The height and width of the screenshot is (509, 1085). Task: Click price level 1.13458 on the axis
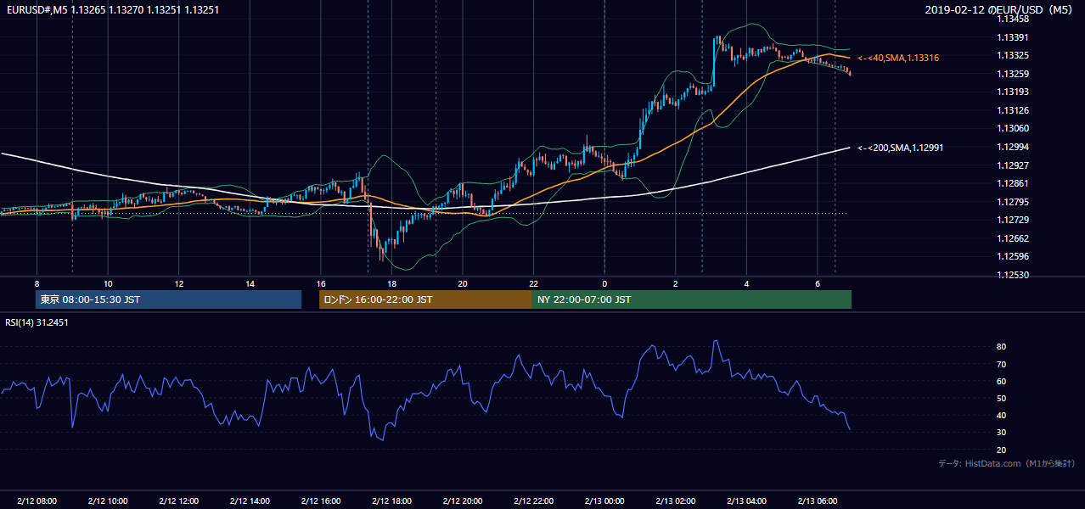click(x=1013, y=20)
